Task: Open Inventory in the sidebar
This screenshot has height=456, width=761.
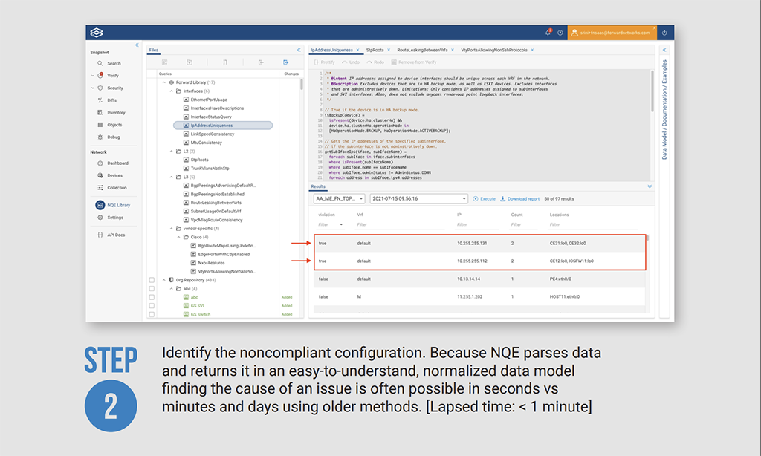Action: click(x=111, y=113)
